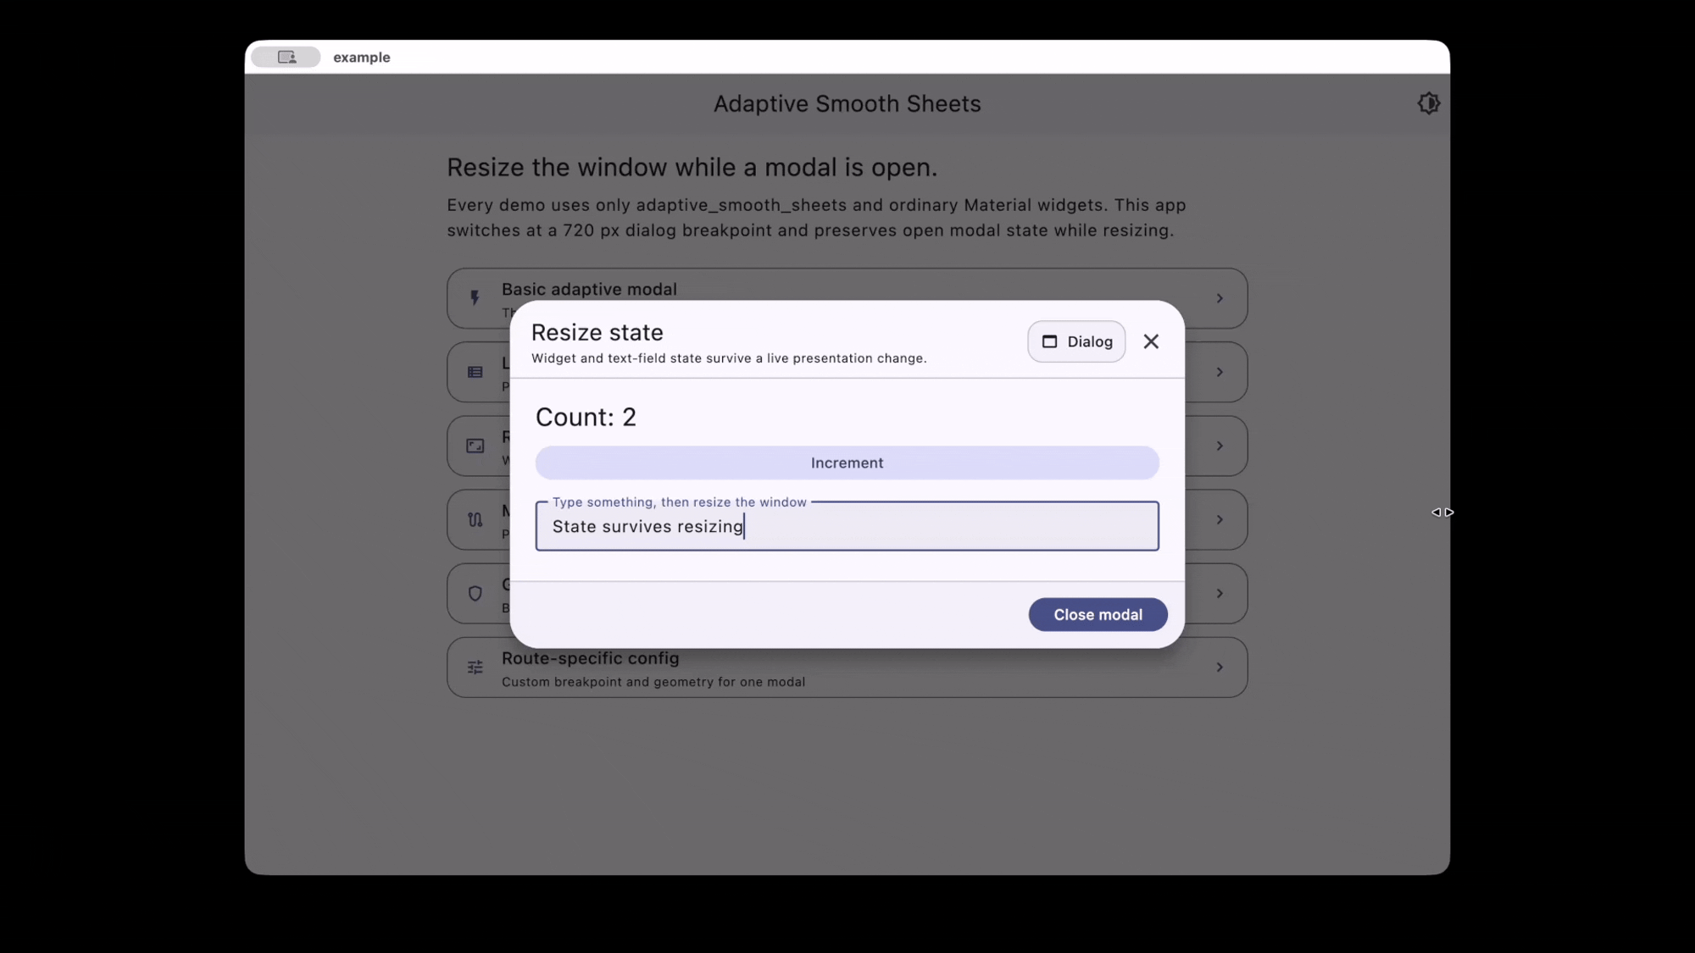Click the Close modal button

(x=1098, y=614)
